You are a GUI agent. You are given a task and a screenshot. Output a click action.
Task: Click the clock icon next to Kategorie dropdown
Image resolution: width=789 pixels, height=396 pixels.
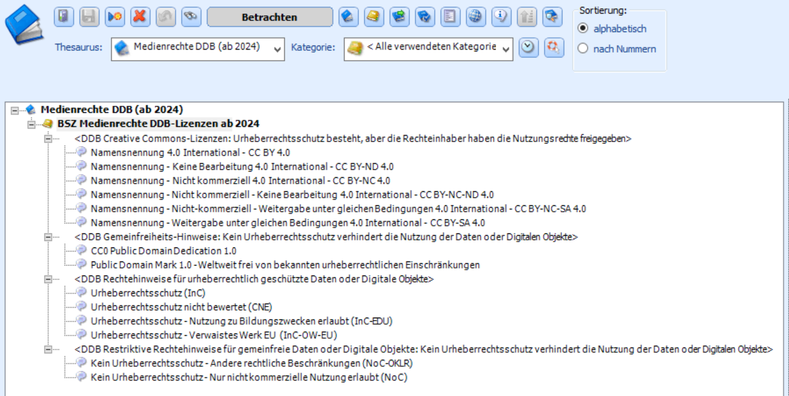click(529, 48)
